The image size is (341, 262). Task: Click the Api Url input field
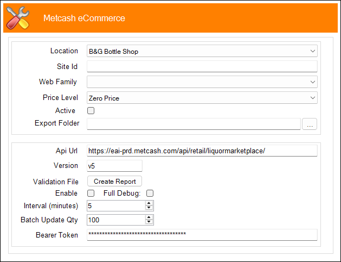tap(202, 151)
